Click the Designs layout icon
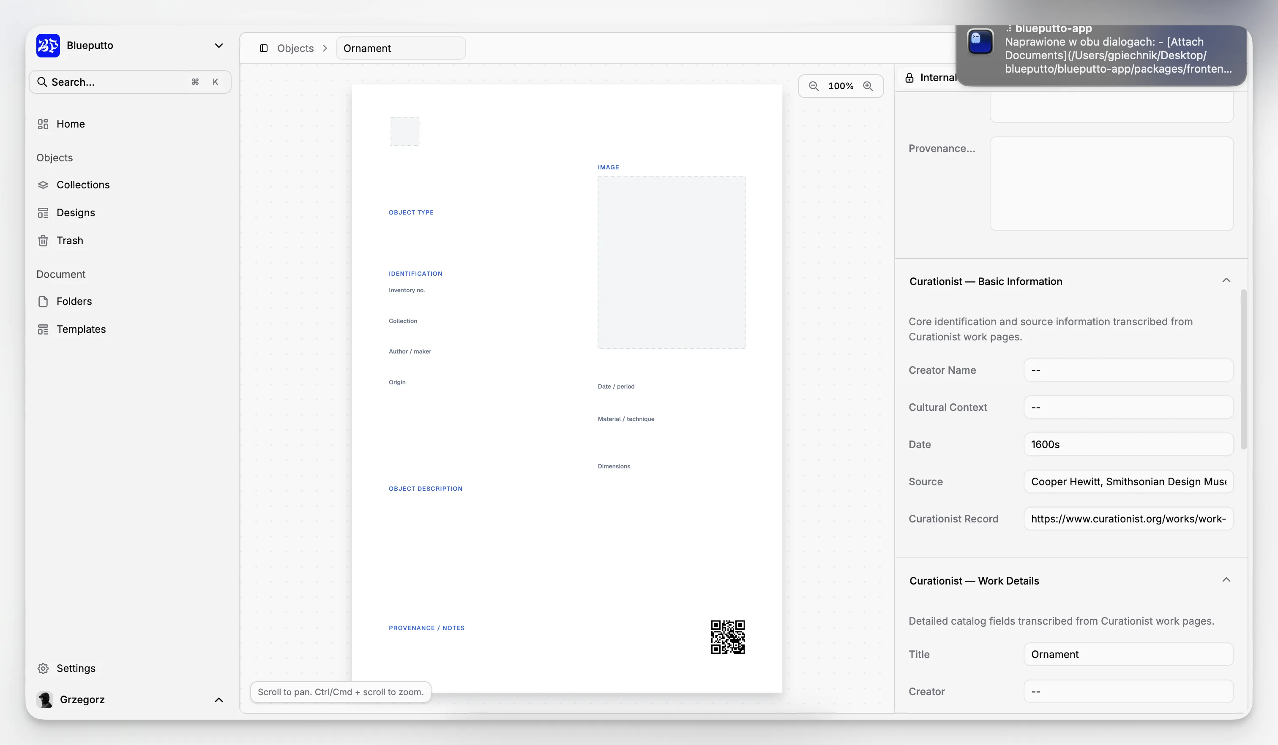1278x745 pixels. click(x=43, y=213)
